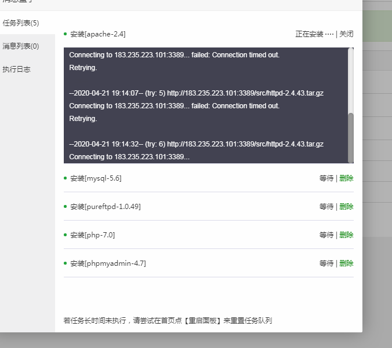
Task: Select the 安装[php-7.0] task row
Action: point(209,235)
